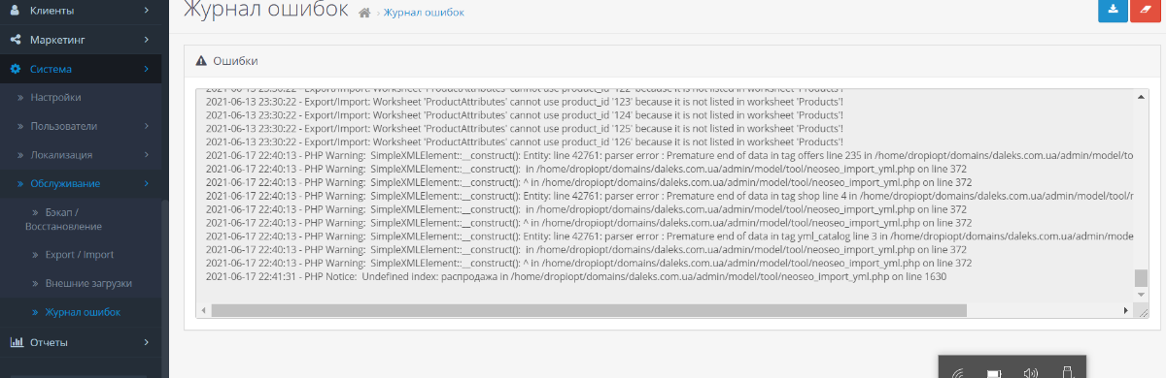Click the Ошибки panel heading text
This screenshot has width=1166, height=378.
(x=235, y=61)
